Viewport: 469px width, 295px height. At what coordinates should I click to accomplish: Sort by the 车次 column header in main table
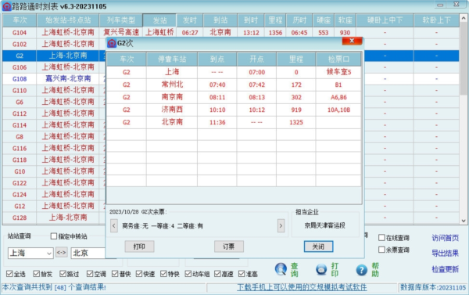(20, 20)
